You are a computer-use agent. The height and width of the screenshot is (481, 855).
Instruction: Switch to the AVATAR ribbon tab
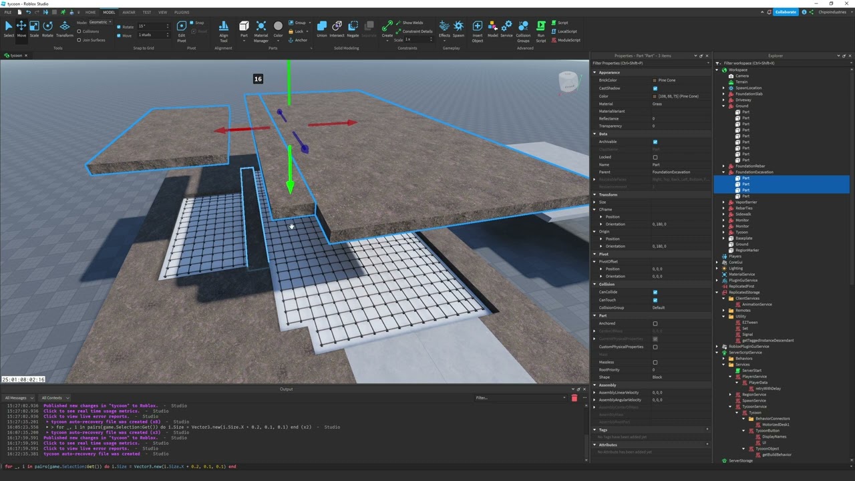[128, 12]
